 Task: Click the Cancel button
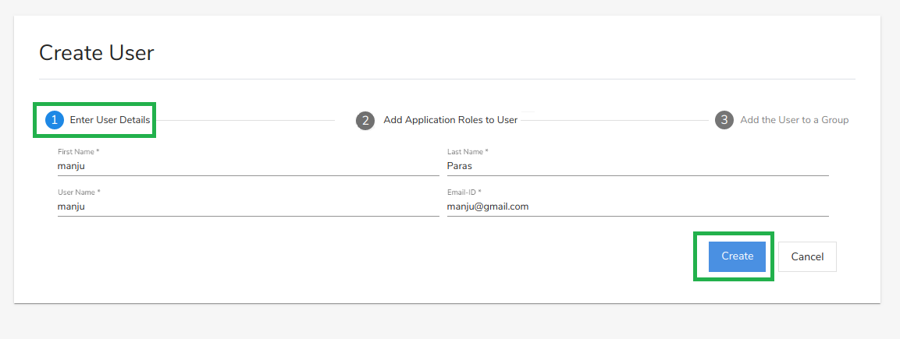coord(807,256)
